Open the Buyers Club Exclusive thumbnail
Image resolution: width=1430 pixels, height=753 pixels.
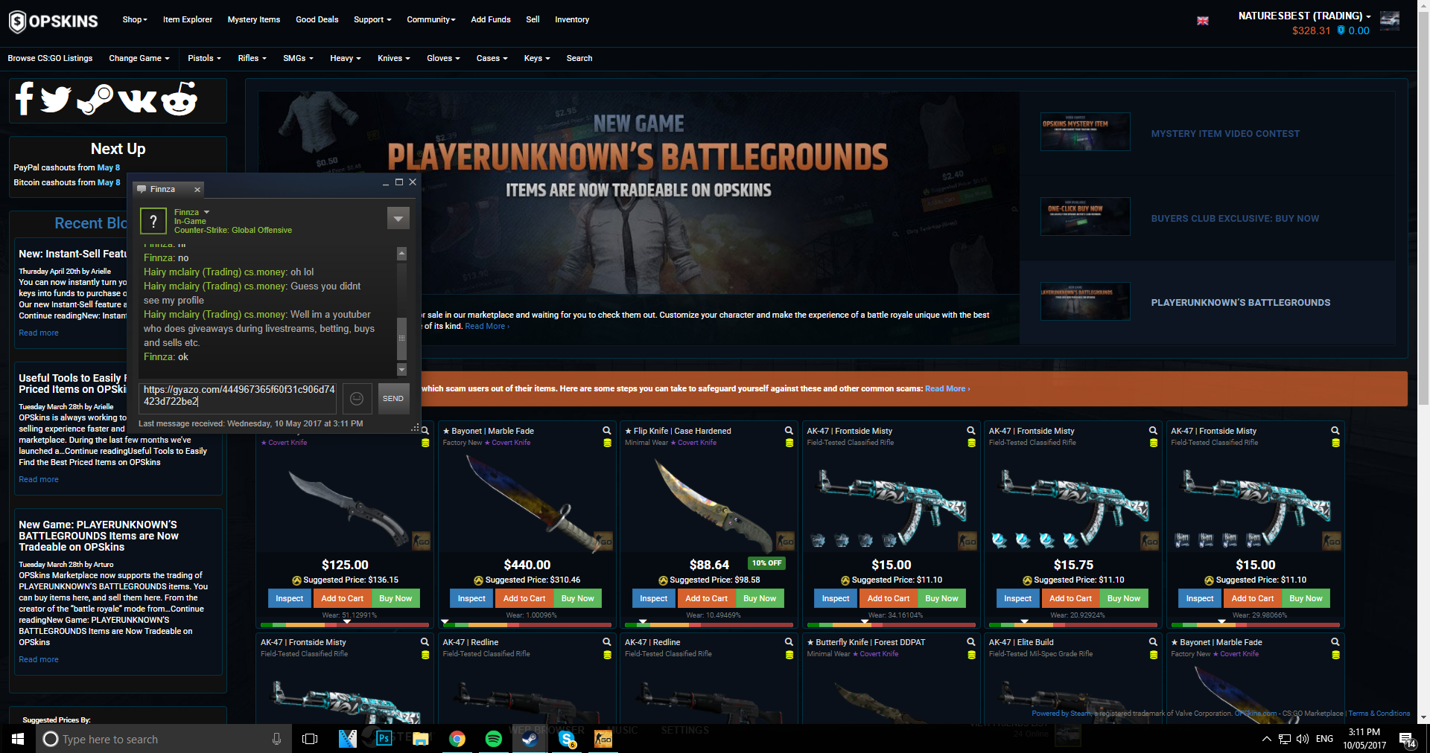[x=1085, y=217]
